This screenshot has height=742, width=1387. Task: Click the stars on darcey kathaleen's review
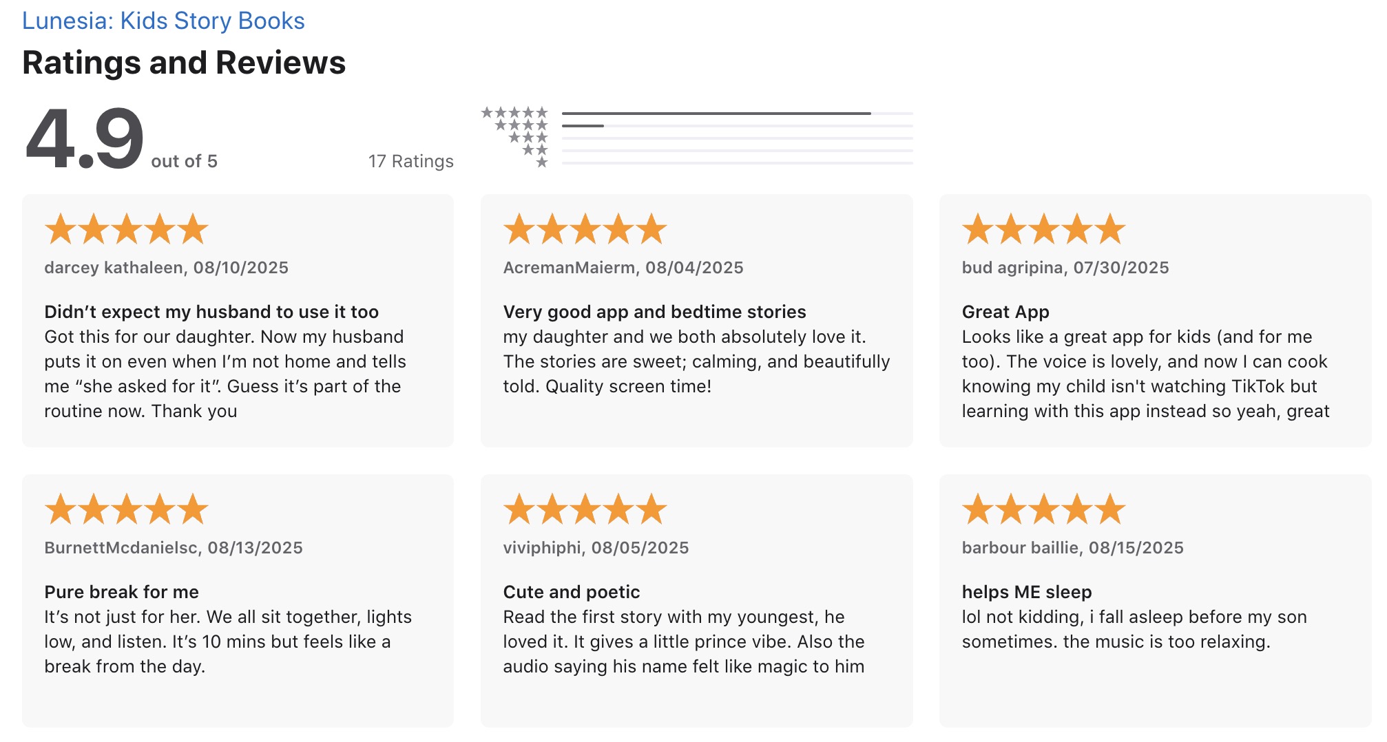click(126, 229)
